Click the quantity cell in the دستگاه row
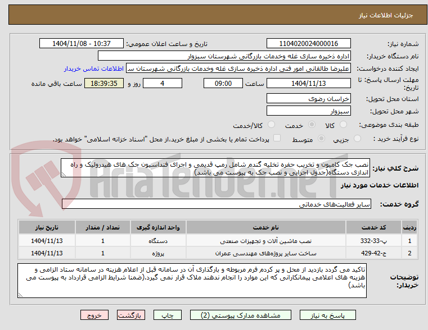Viewport: 428px width, 330px height. pyautogui.click(x=102, y=241)
